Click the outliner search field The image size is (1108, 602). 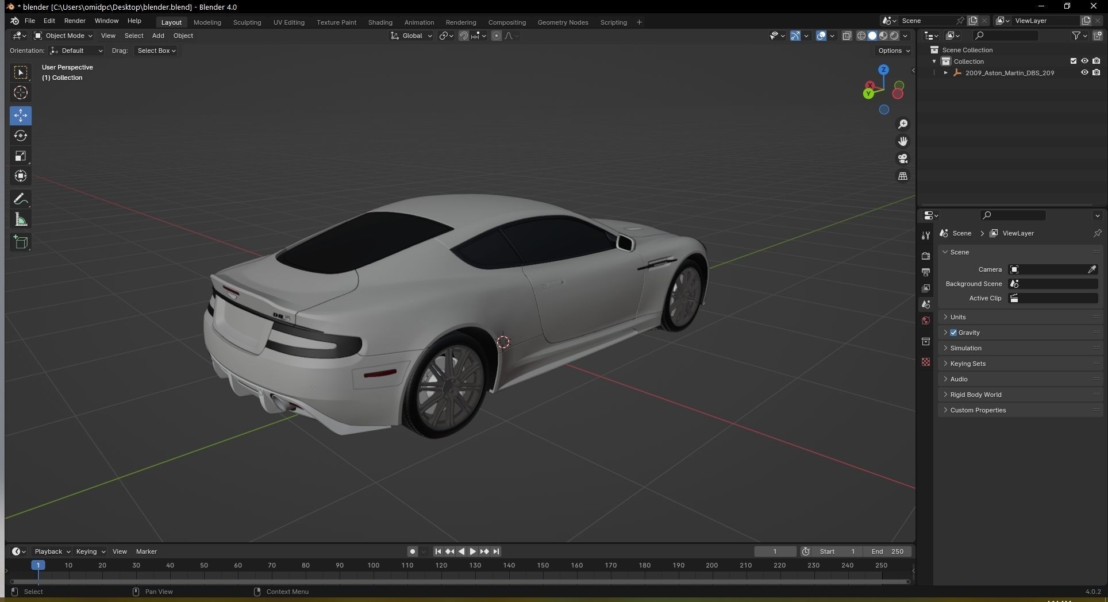(1006, 36)
